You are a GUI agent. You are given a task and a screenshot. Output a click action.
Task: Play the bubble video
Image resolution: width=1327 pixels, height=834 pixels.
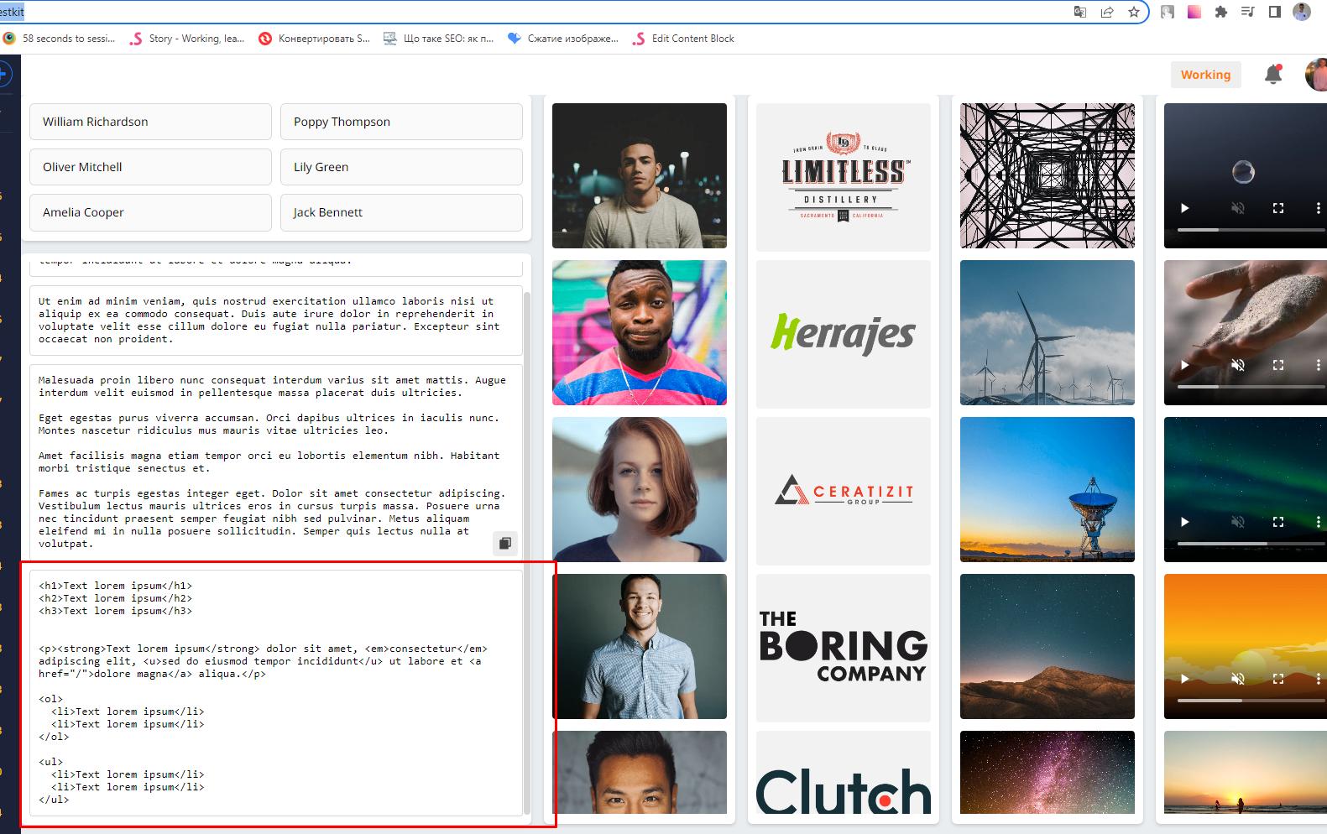(x=1184, y=208)
